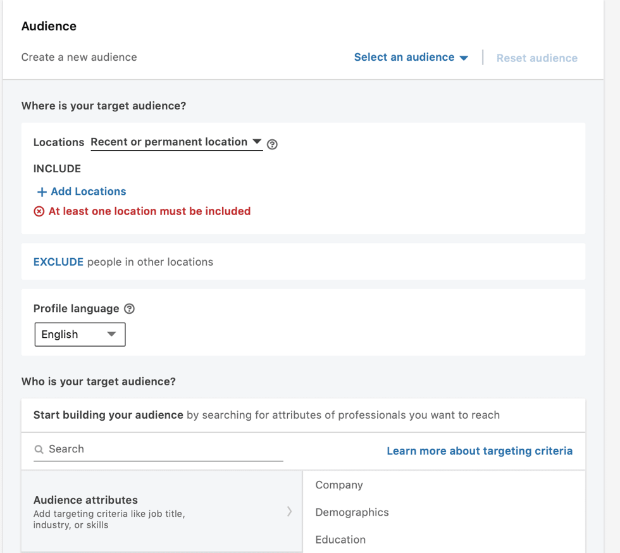620x553 pixels.
Task: Click the search magnifier icon
Action: pyautogui.click(x=39, y=449)
